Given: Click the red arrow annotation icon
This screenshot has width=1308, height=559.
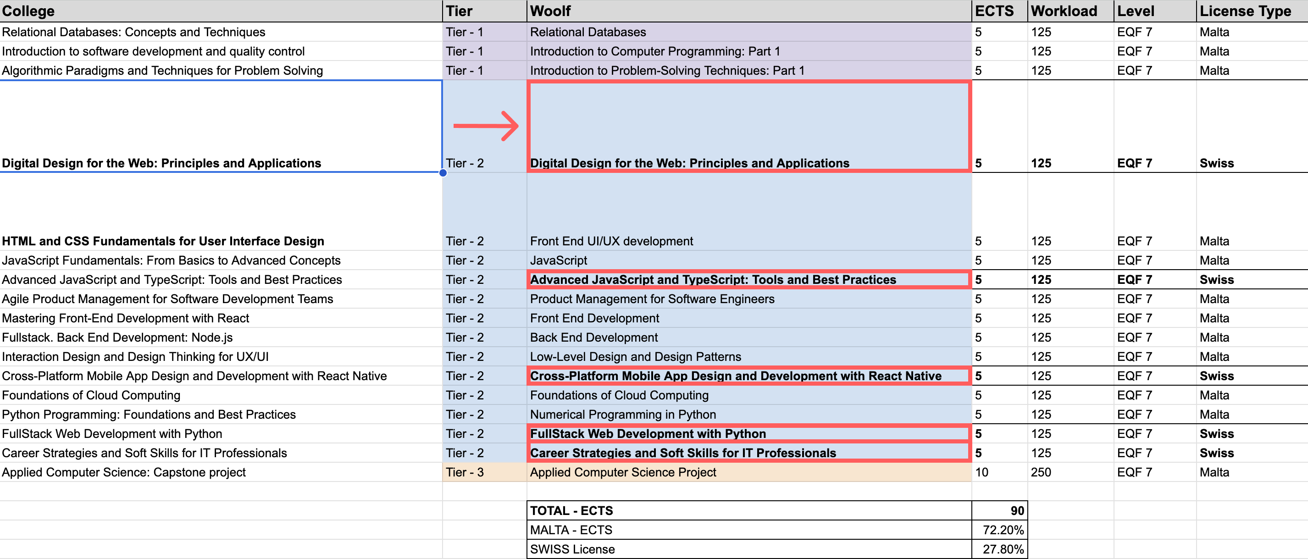Looking at the screenshot, I should pyautogui.click(x=485, y=125).
